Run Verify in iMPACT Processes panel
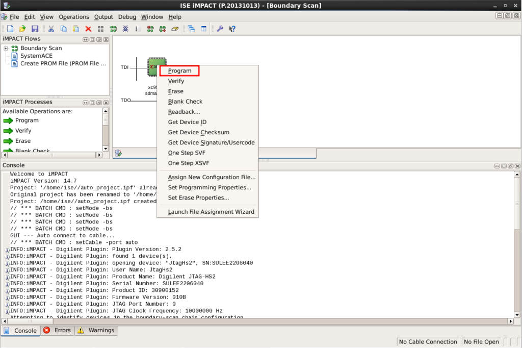522x348 pixels. click(x=23, y=131)
